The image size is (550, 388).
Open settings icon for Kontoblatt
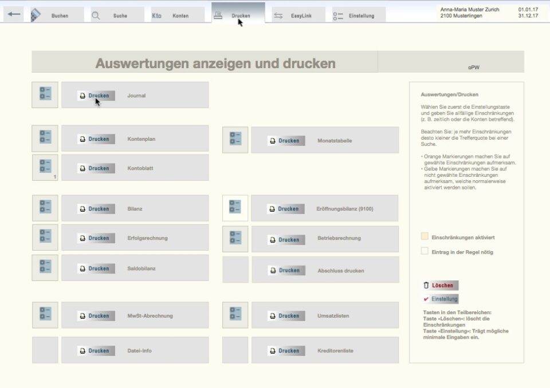(45, 168)
